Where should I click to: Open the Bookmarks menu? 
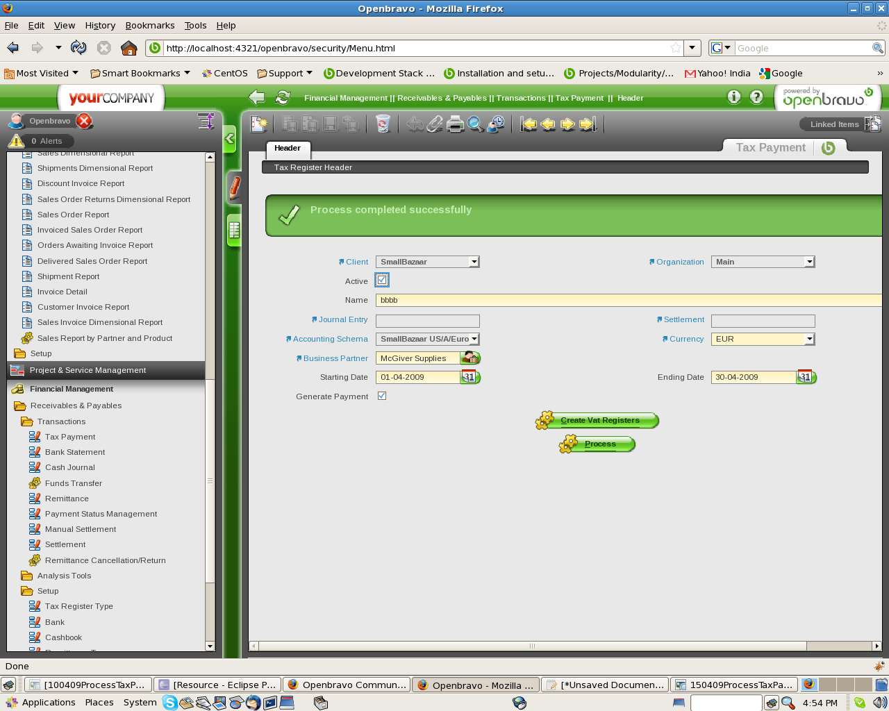(149, 26)
